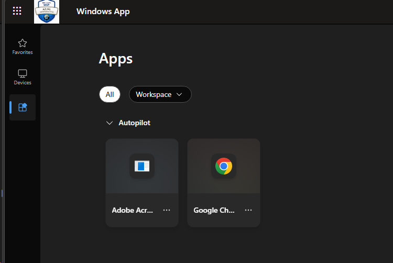Switch to the Favorites text label
Image resolution: width=393 pixels, height=263 pixels.
23,52
